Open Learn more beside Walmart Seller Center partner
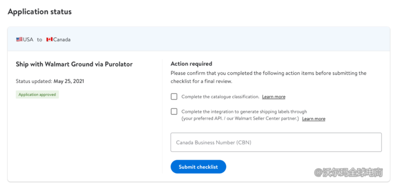396x189 pixels. coord(313,119)
